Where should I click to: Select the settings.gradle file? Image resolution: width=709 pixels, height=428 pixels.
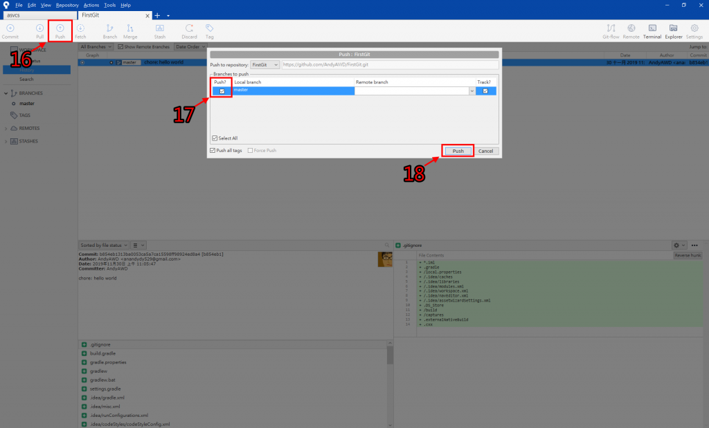[x=105, y=389]
